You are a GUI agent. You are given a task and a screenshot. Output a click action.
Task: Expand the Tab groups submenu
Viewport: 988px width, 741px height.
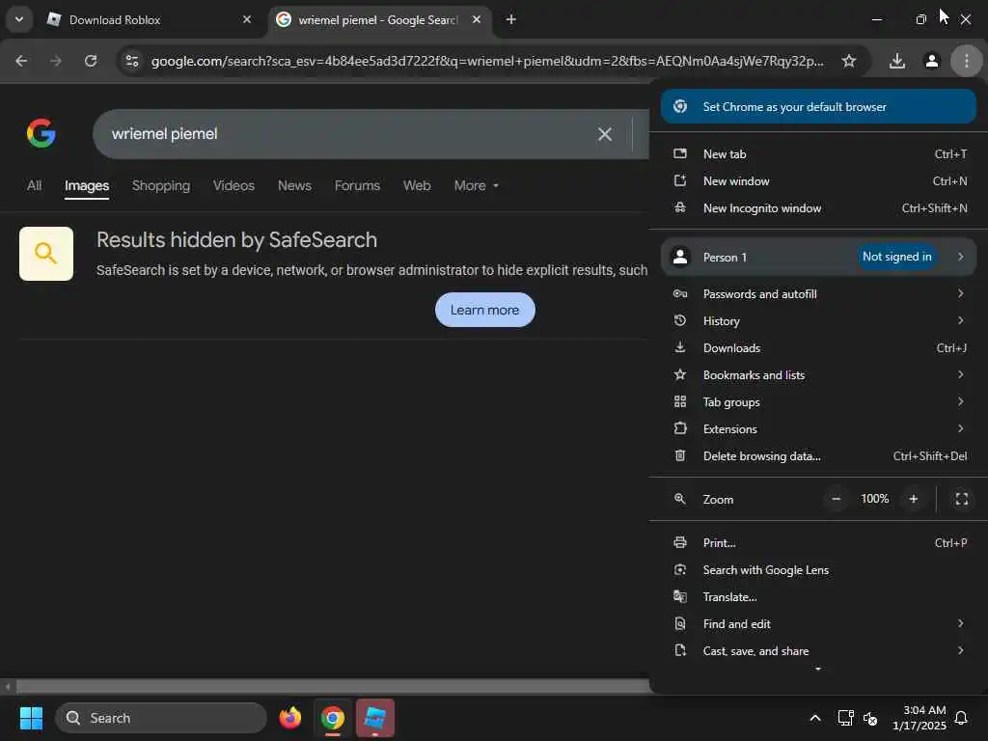pos(818,402)
